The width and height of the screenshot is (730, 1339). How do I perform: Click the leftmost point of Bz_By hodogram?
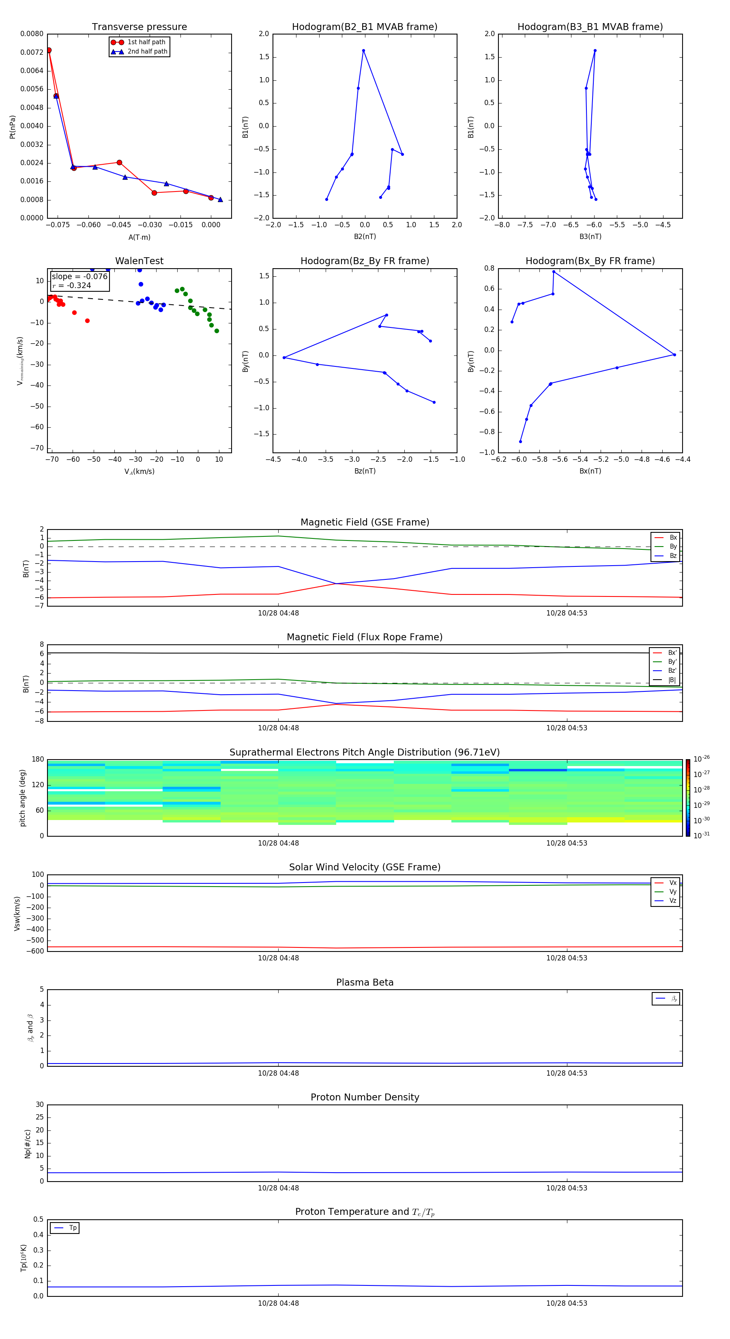(x=284, y=357)
